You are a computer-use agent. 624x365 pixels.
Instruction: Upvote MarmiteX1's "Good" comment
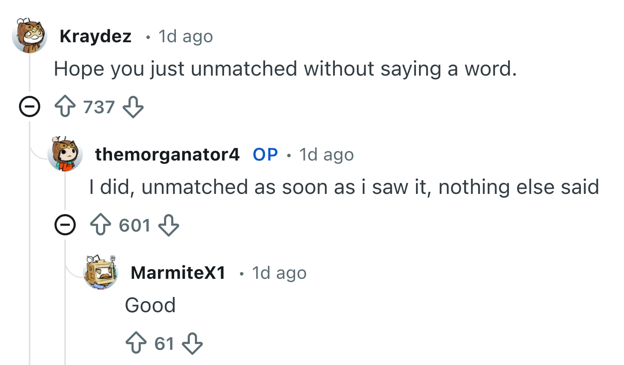click(136, 343)
